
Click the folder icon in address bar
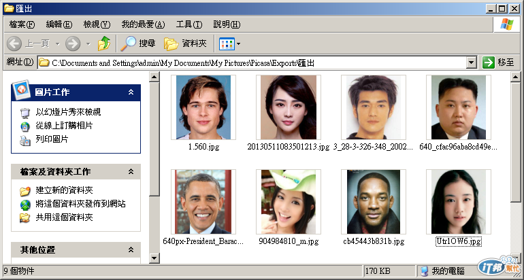pos(44,63)
